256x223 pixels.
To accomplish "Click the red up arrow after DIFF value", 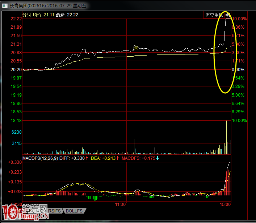I will pyautogui.click(x=87, y=158).
